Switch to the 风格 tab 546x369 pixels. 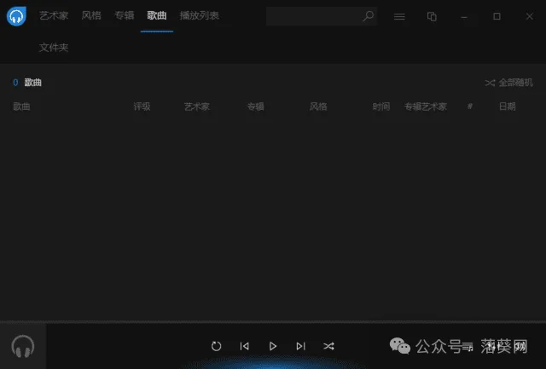pyautogui.click(x=91, y=15)
